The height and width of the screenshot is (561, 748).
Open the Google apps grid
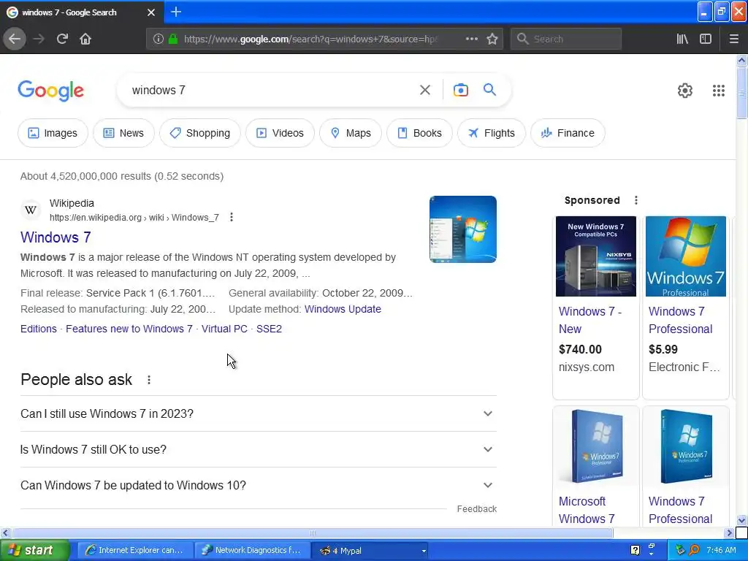[x=719, y=90]
